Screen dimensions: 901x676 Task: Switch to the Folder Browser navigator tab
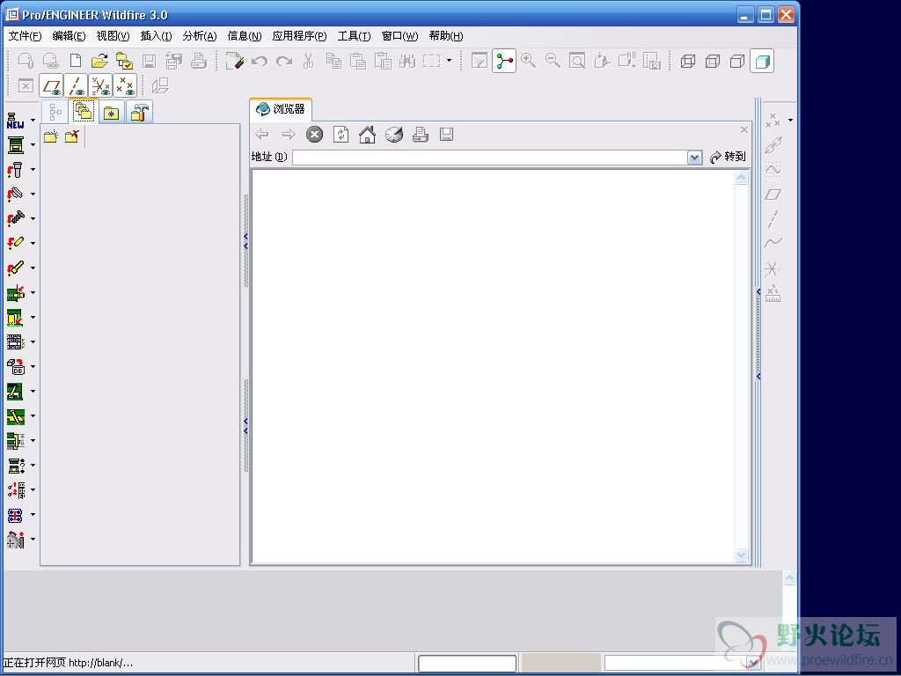(x=84, y=111)
